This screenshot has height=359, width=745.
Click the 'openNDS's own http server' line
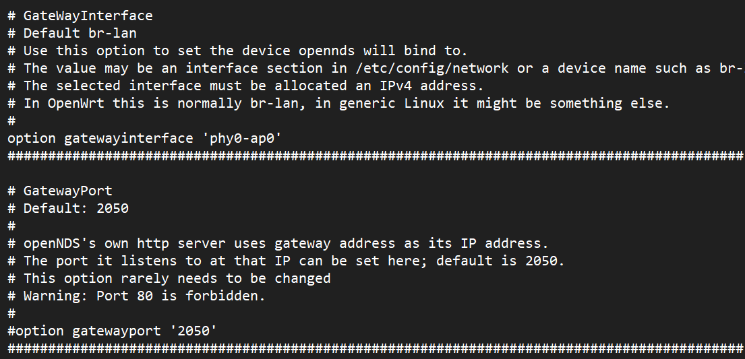coord(278,244)
